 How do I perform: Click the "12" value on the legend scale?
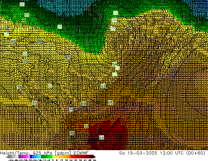pyautogui.click(x=62, y=160)
